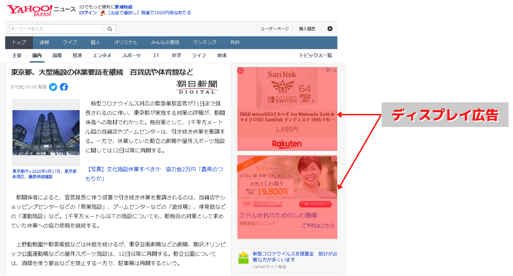Switch to IT category
The image size is (513, 276).
coord(156,55)
